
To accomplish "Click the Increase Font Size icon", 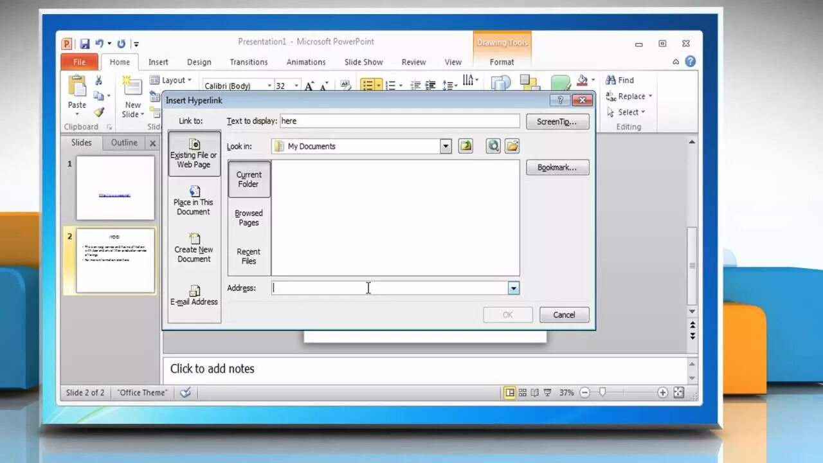I will pyautogui.click(x=309, y=86).
